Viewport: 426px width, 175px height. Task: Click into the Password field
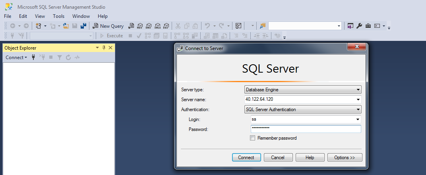(x=306, y=129)
